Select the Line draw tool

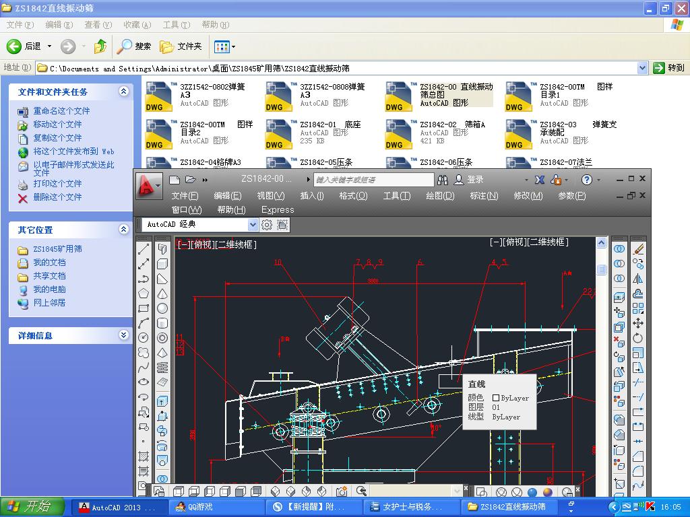click(x=144, y=249)
